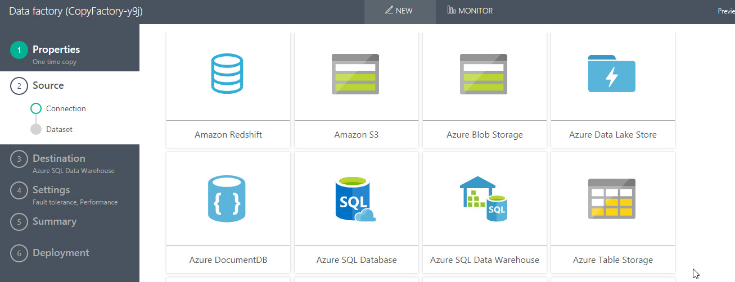Choose the Amazon S3 storage icon
735x282 pixels.
pyautogui.click(x=355, y=74)
